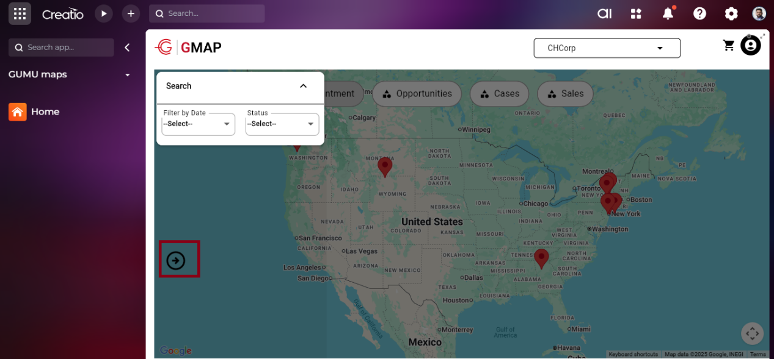Click the 'Mexico' map label
Image resolution: width=774 pixels, height=359 pixels.
tap(425, 342)
